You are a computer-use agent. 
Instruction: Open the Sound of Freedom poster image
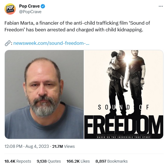[x=124, y=94]
